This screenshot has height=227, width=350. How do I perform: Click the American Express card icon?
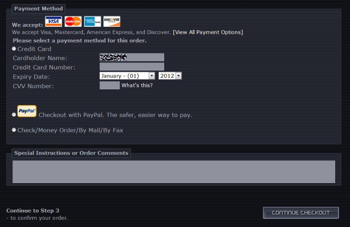pos(92,21)
